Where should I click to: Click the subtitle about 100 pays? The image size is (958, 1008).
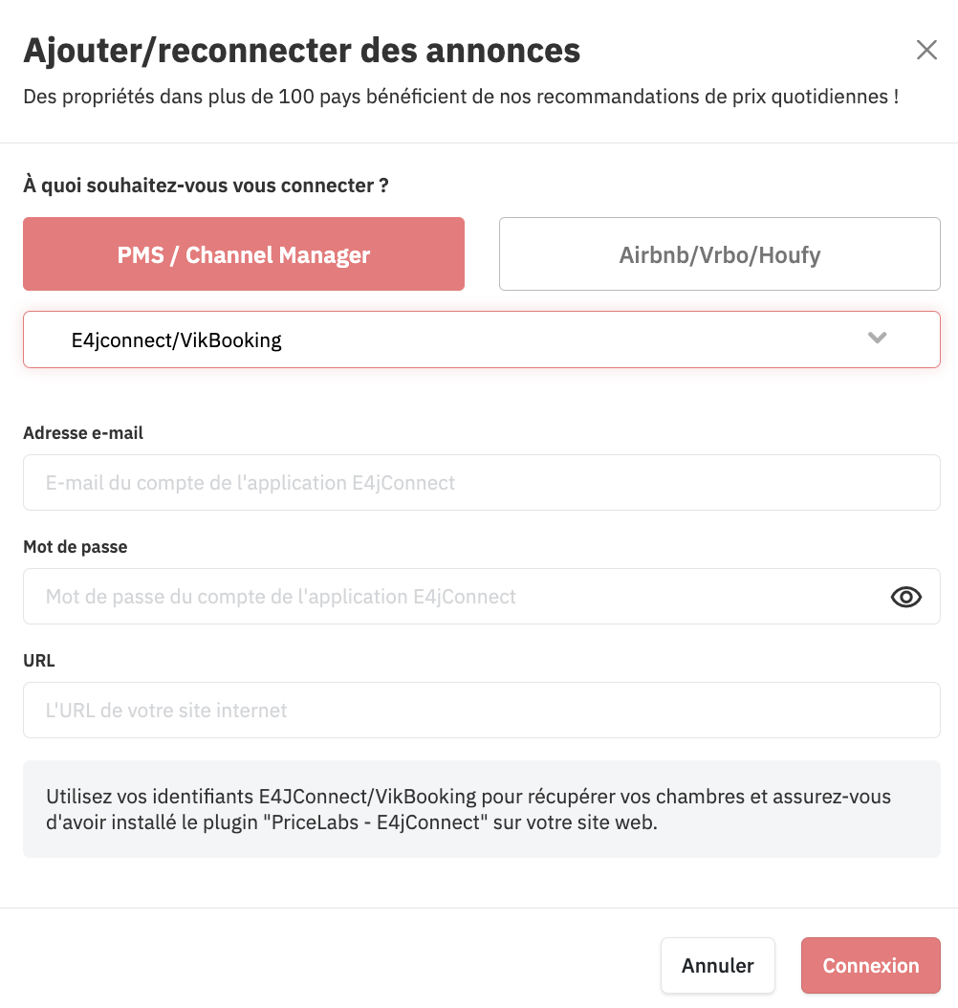click(461, 97)
